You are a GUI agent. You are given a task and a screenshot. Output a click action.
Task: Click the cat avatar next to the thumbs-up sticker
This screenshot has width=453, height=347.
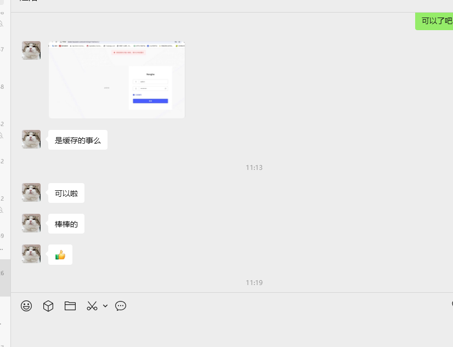31,254
